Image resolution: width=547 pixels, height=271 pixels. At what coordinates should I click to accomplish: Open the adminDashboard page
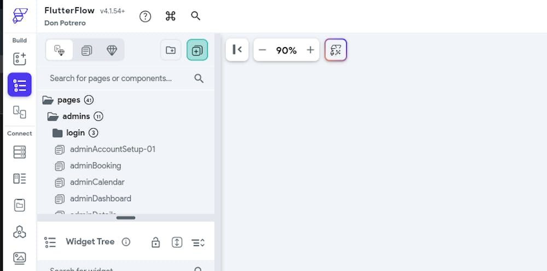(101, 199)
